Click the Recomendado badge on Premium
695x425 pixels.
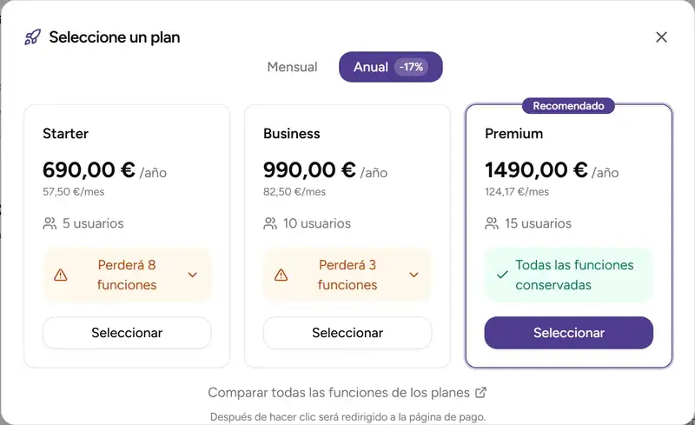coord(568,106)
